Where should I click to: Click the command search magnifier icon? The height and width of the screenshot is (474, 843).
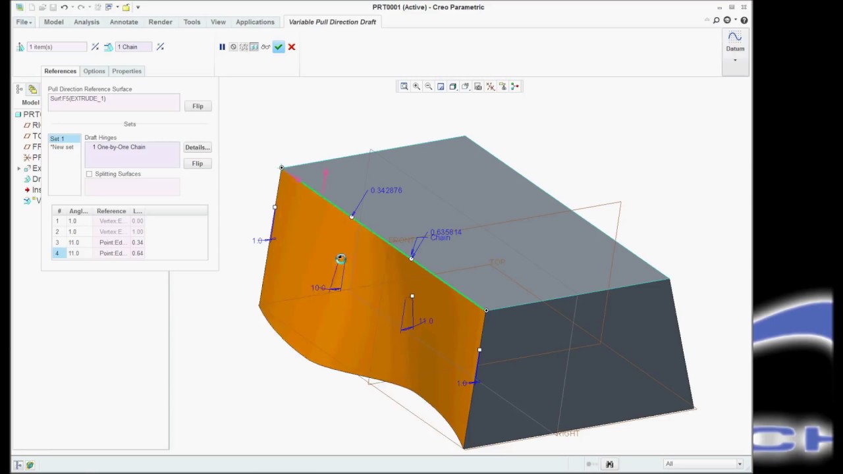pos(717,20)
